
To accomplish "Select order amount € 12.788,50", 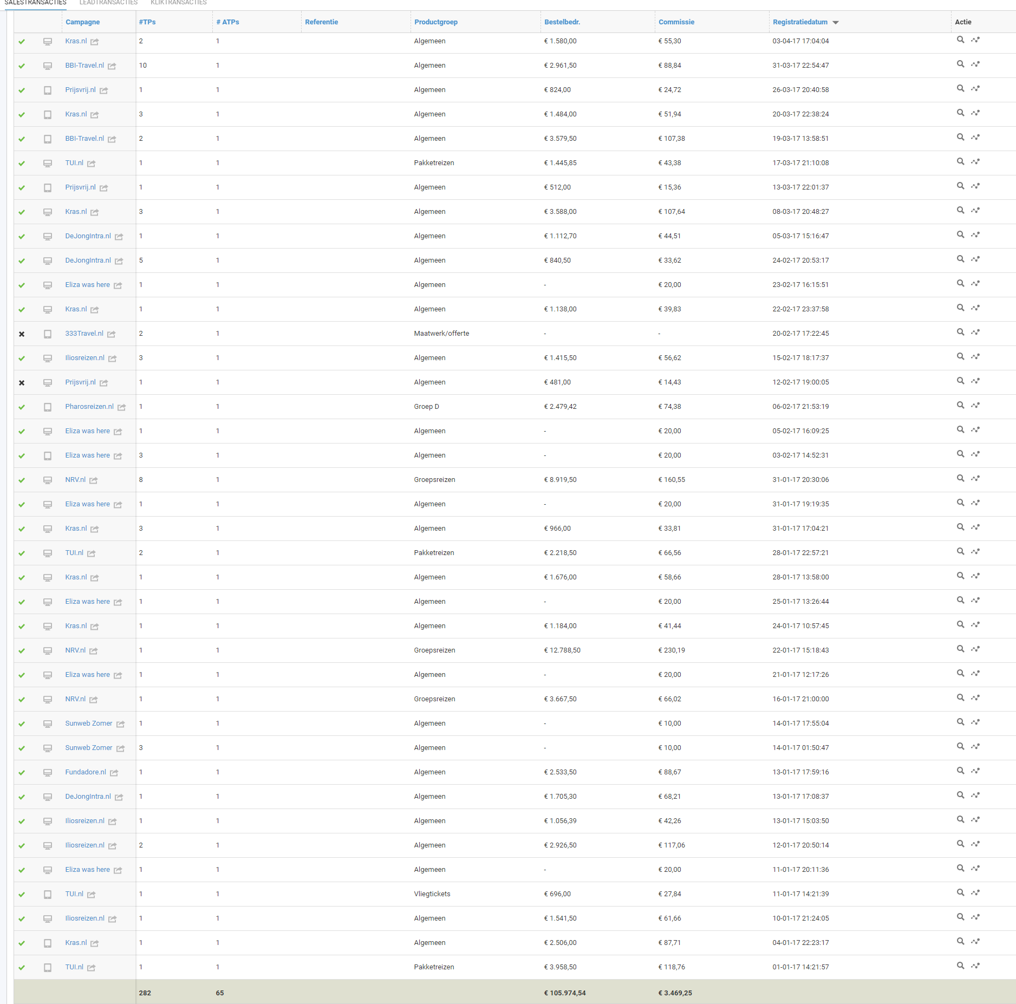I will [562, 650].
